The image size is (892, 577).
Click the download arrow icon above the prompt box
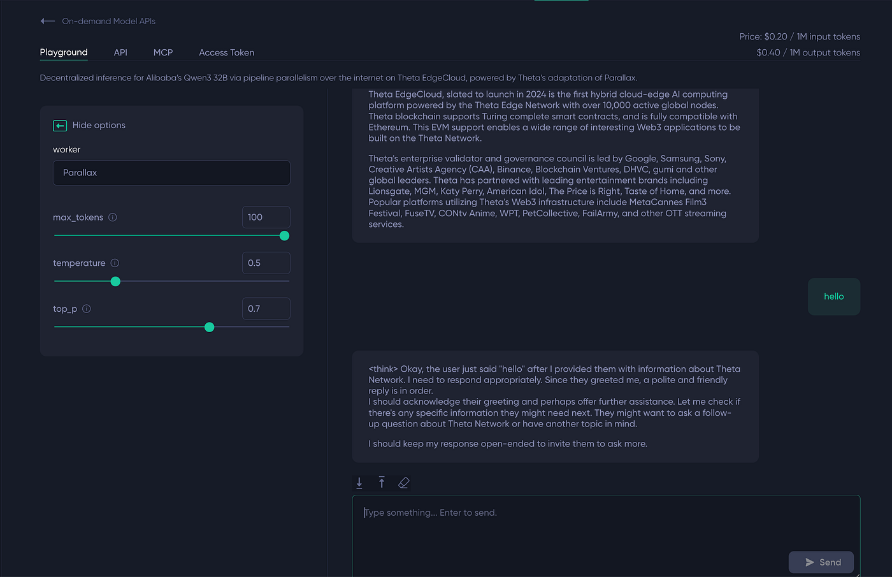tap(359, 483)
